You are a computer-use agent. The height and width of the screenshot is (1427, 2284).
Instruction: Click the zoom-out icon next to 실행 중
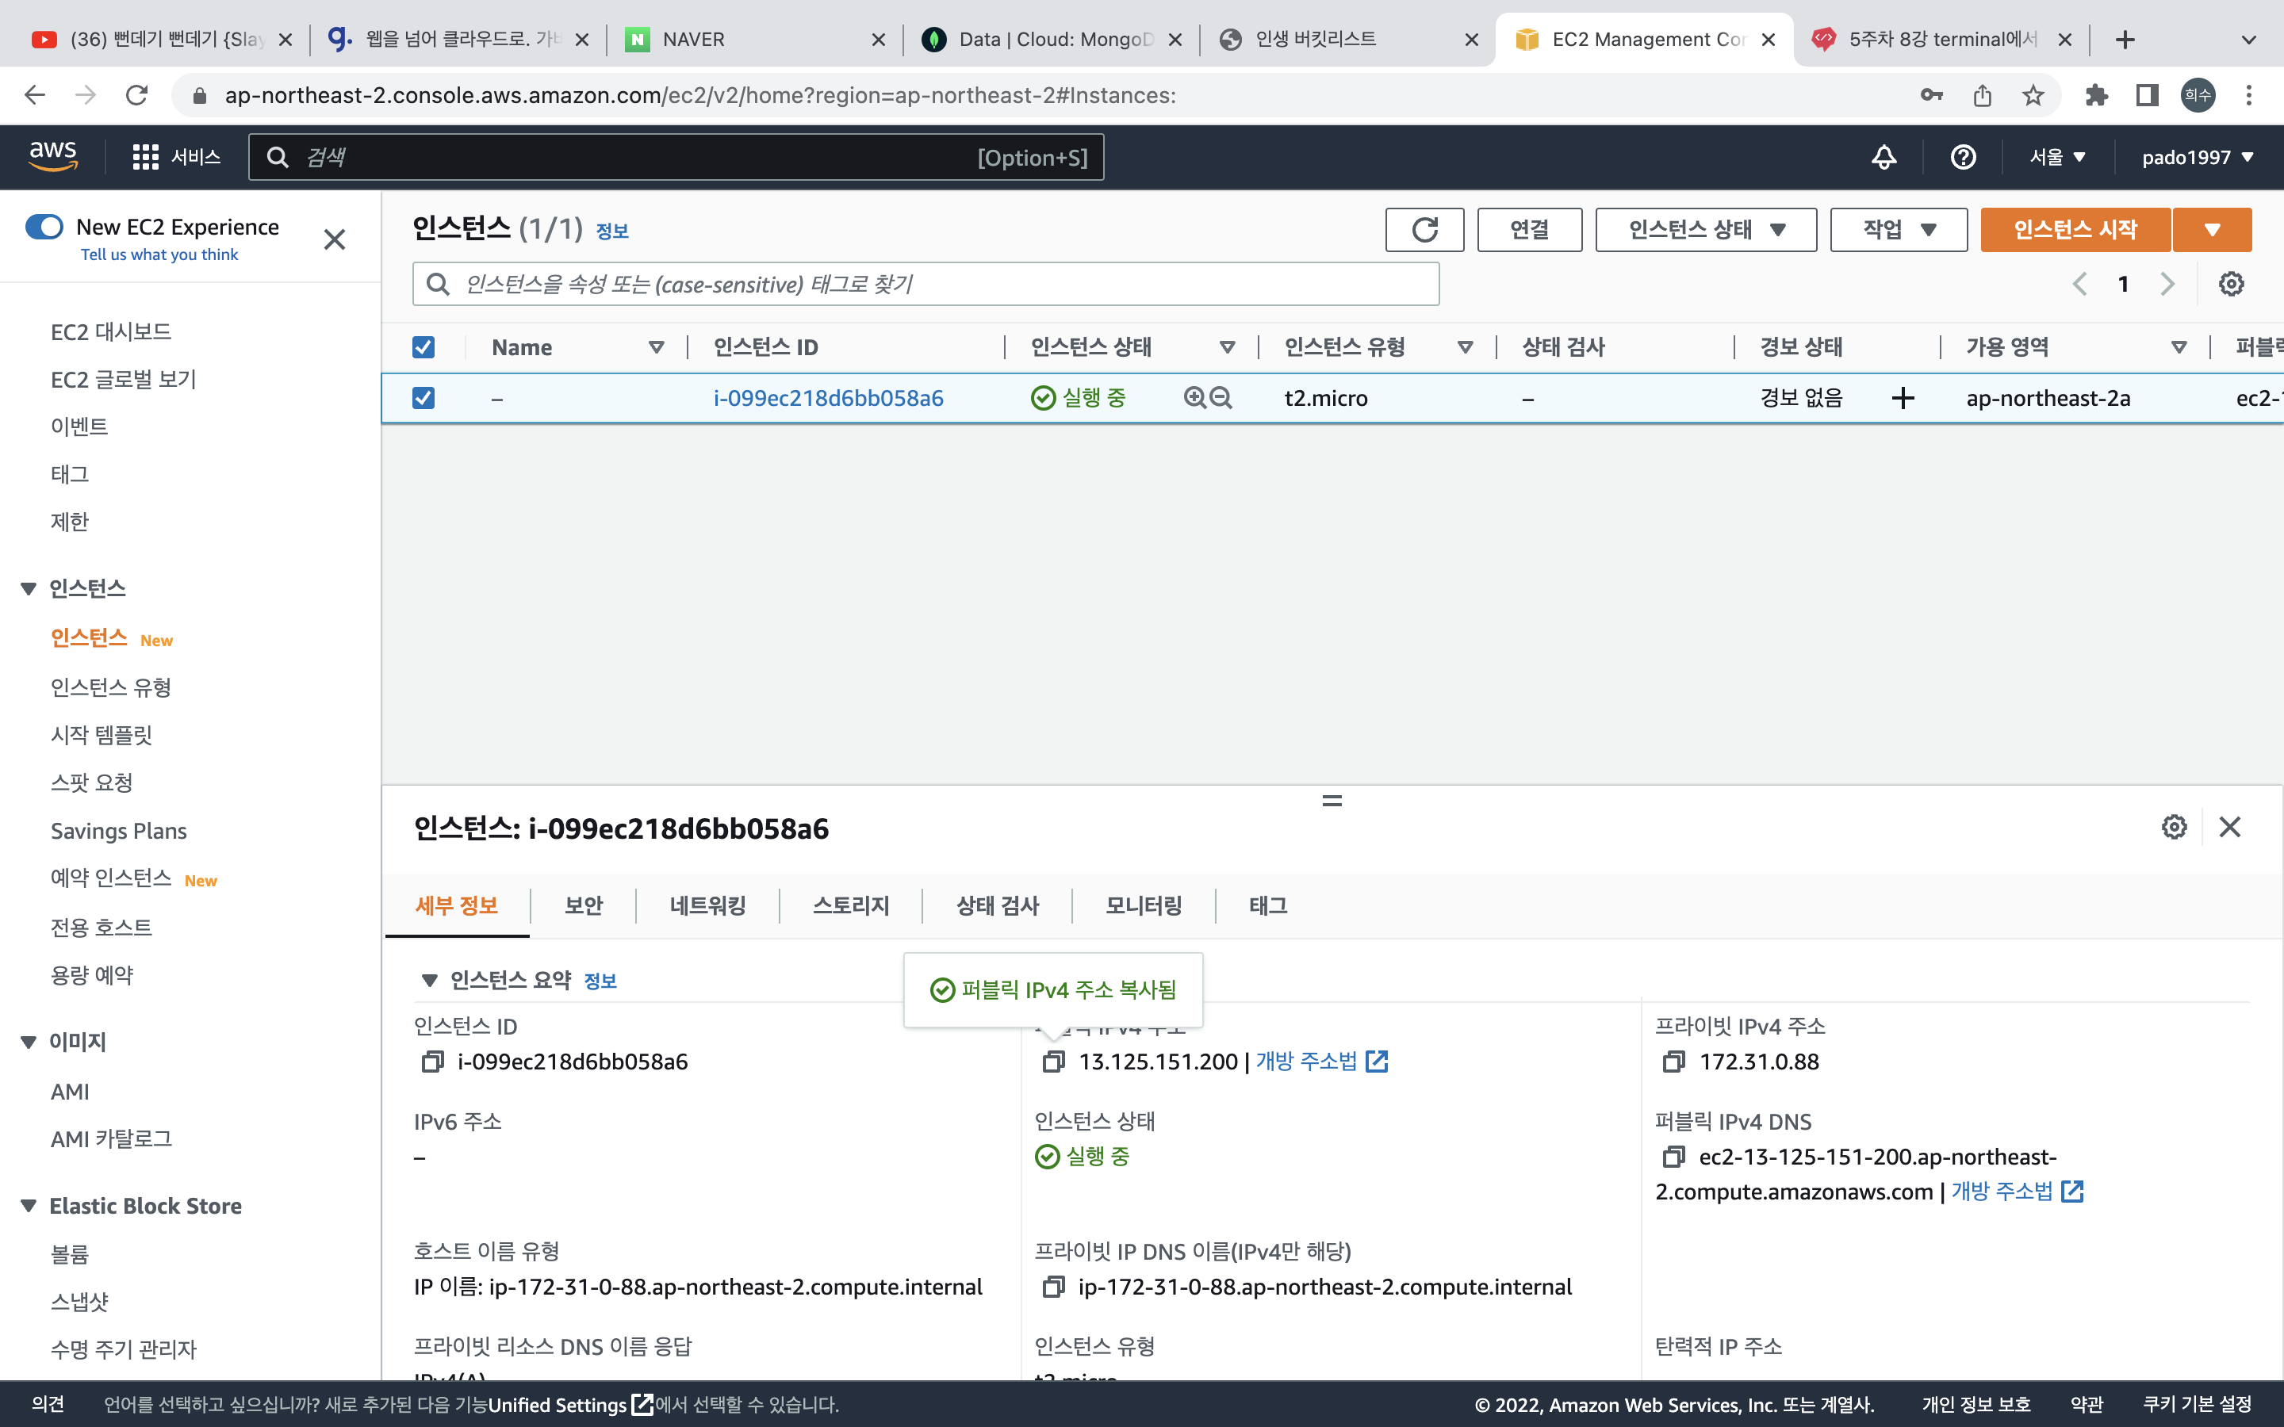tap(1221, 398)
